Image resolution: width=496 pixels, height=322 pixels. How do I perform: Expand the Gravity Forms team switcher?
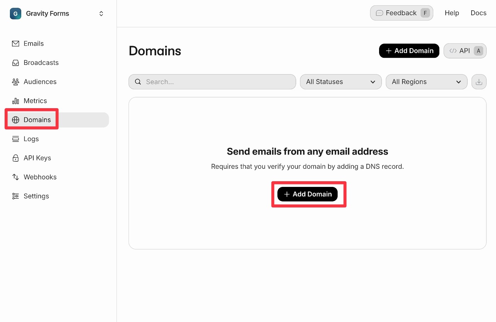[x=101, y=13]
